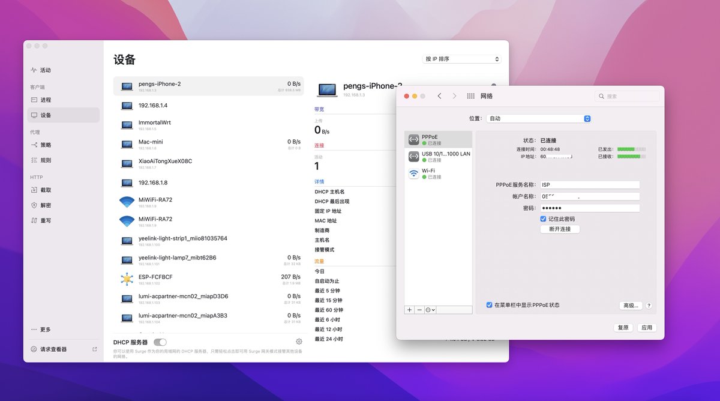Disable 在菜单栏中显示PPPoE状态
This screenshot has width=720, height=401.
pyautogui.click(x=490, y=305)
